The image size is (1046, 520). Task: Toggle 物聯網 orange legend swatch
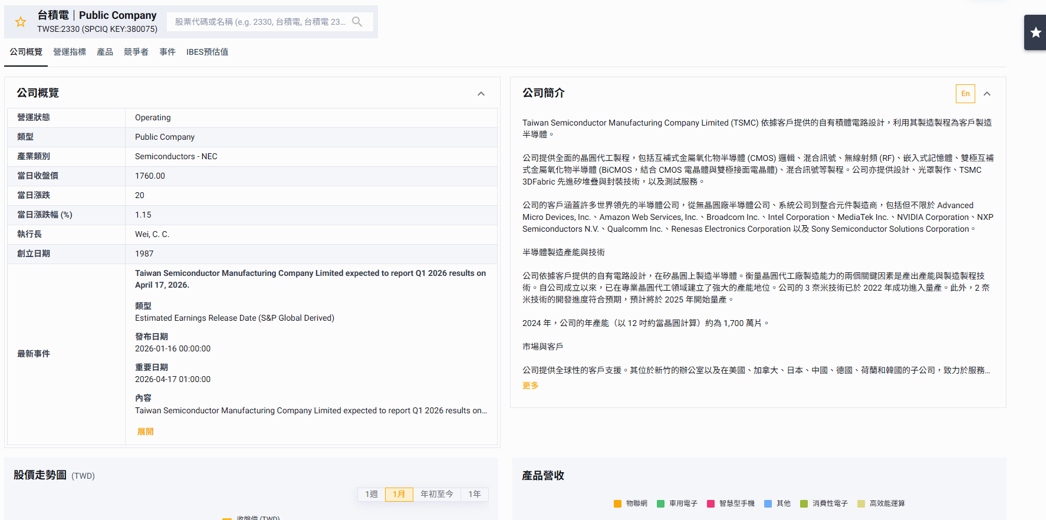617,503
